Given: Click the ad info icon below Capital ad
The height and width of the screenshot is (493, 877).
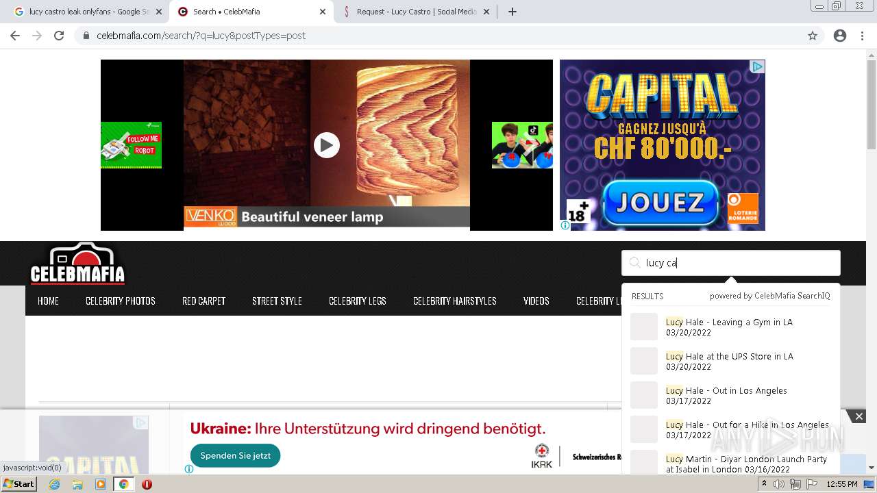Looking at the screenshot, I should click(565, 225).
